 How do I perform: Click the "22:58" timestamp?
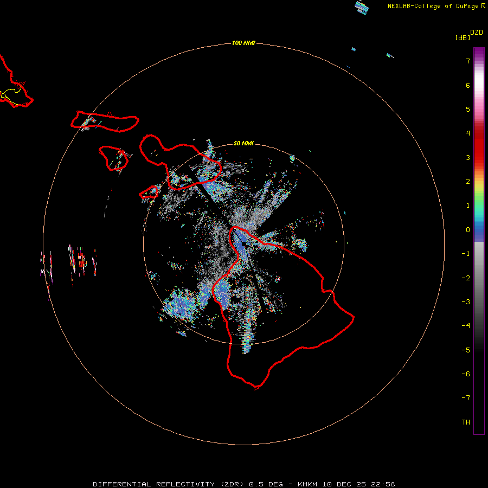click(383, 484)
